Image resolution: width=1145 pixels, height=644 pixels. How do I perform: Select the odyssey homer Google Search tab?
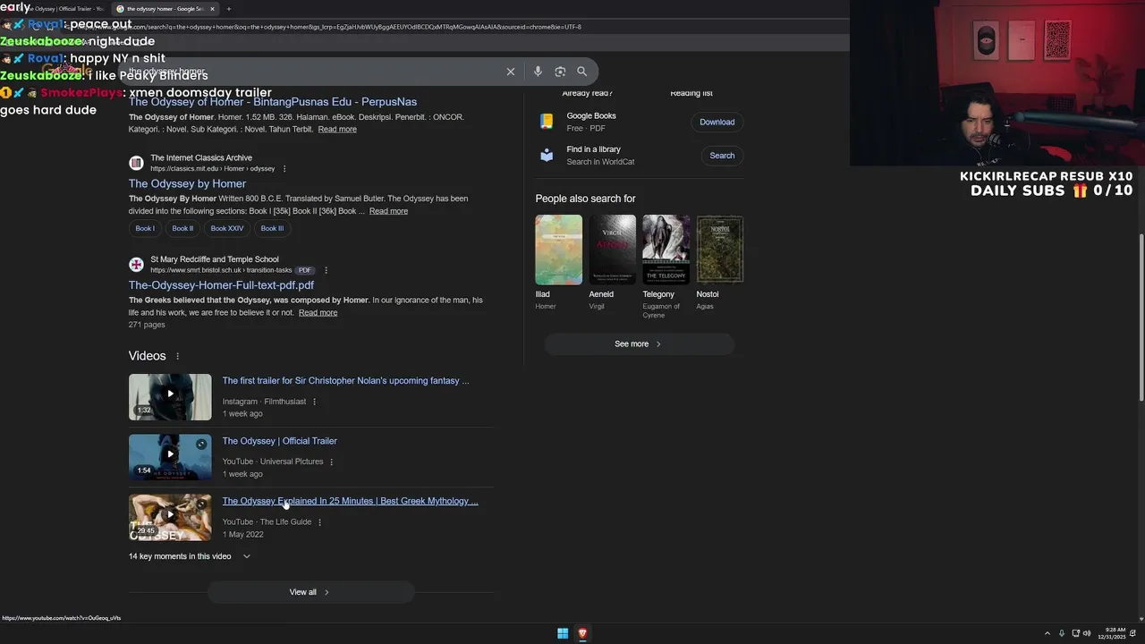164,9
